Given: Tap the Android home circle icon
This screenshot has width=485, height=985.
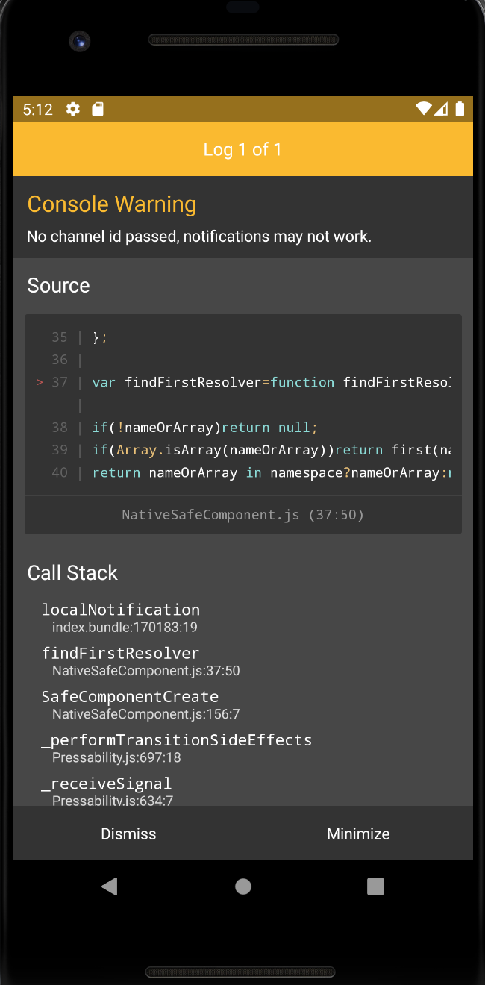Looking at the screenshot, I should (x=243, y=886).
